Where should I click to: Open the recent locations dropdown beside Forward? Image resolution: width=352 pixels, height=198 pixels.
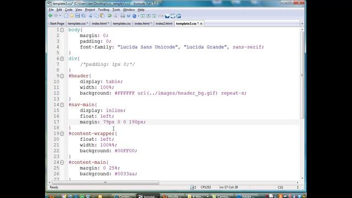[60, 16]
